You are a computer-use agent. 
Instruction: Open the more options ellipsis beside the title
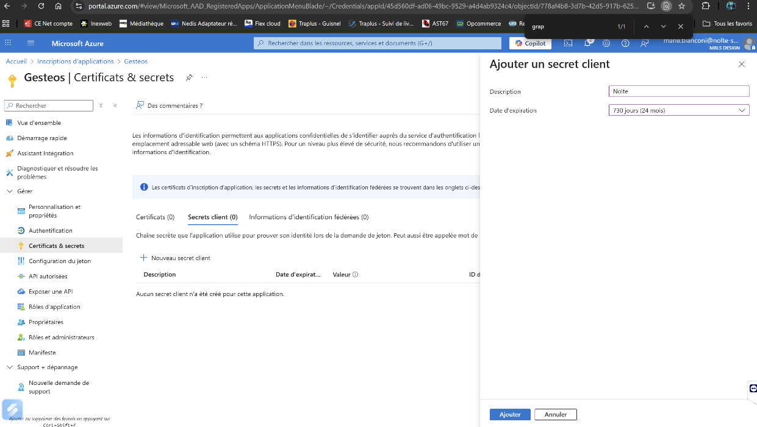tap(204, 78)
